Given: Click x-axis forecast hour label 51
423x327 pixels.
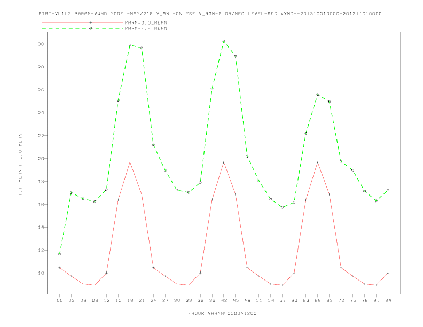Looking at the screenshot, I should [259, 300].
